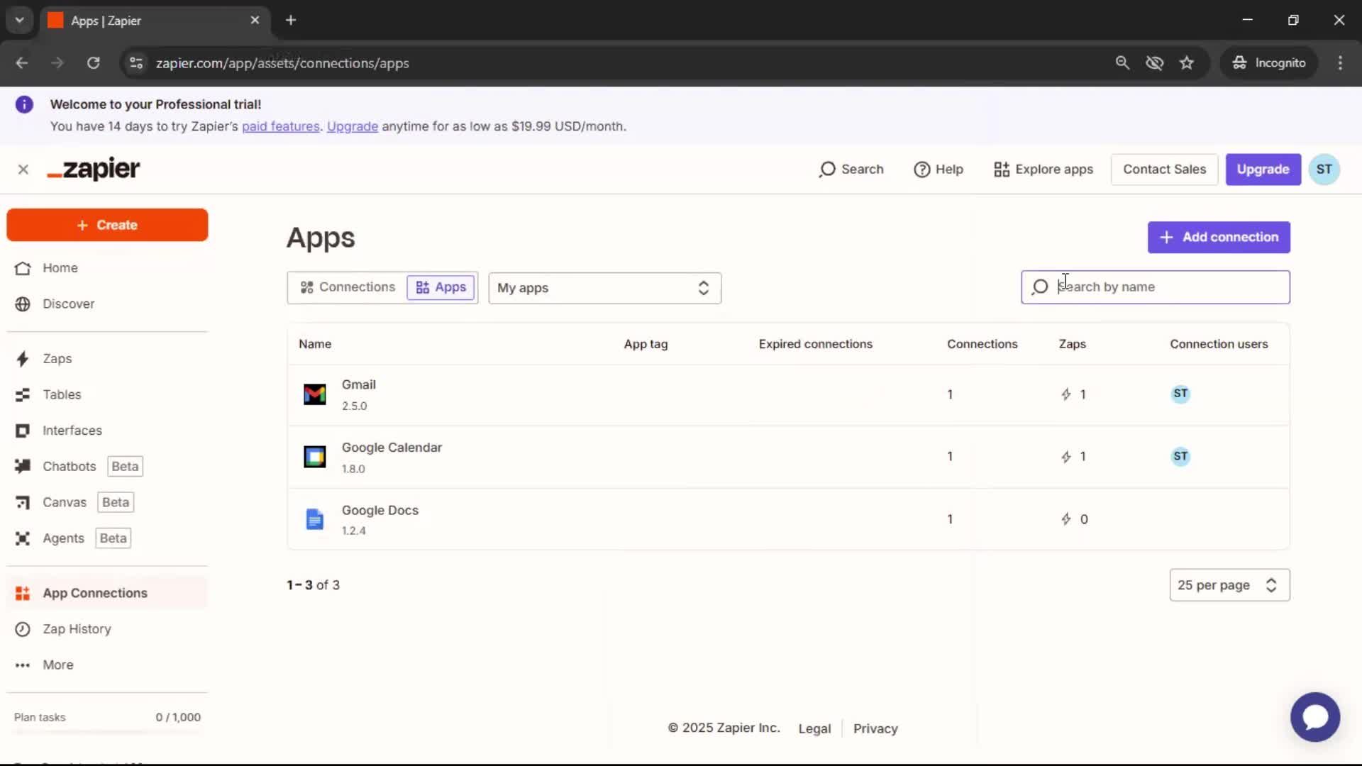Bookmark this page with the star icon
Image resolution: width=1362 pixels, height=766 pixels.
pos(1187,63)
